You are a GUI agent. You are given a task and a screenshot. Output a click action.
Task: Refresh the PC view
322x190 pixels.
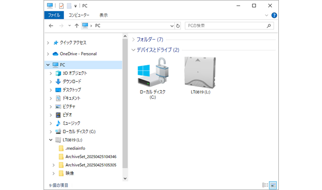click(x=178, y=26)
